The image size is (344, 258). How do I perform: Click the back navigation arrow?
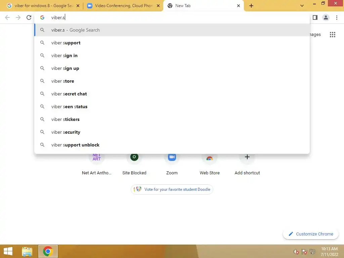(7, 17)
